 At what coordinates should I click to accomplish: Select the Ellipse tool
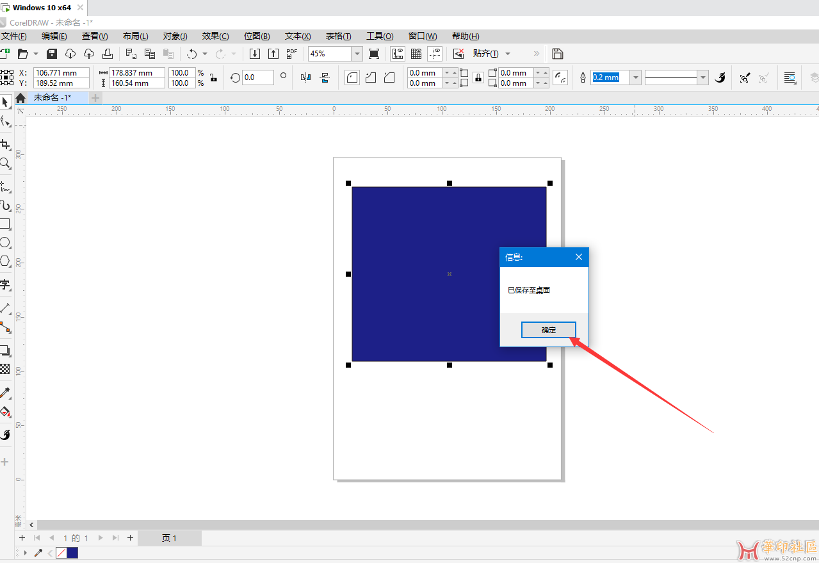coord(5,242)
